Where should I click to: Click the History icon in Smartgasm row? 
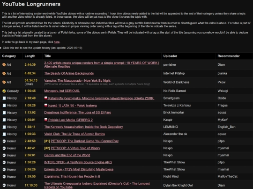[4, 98]
